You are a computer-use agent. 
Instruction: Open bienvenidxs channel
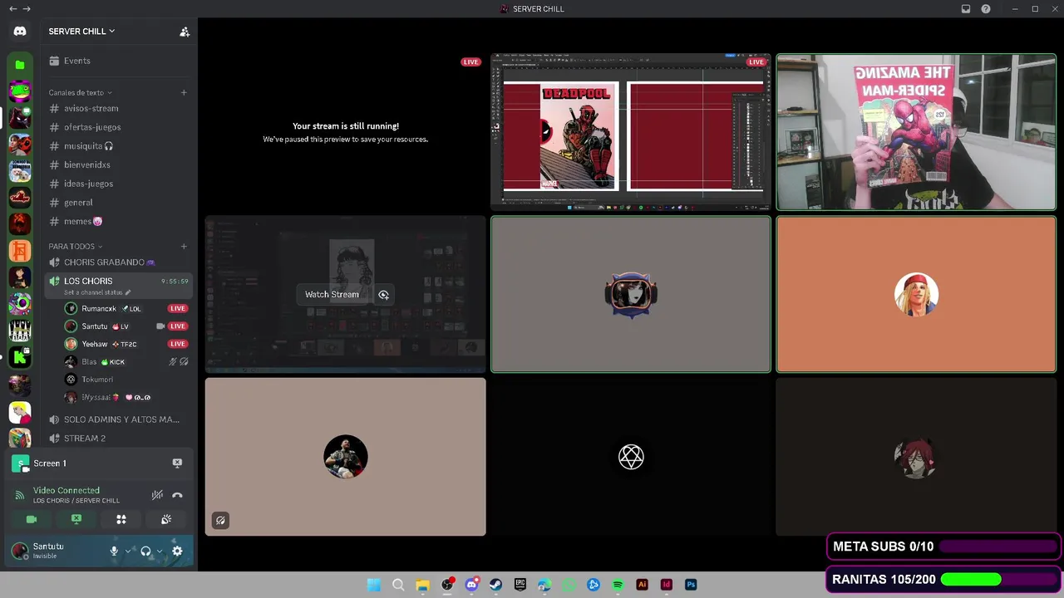[119, 164]
